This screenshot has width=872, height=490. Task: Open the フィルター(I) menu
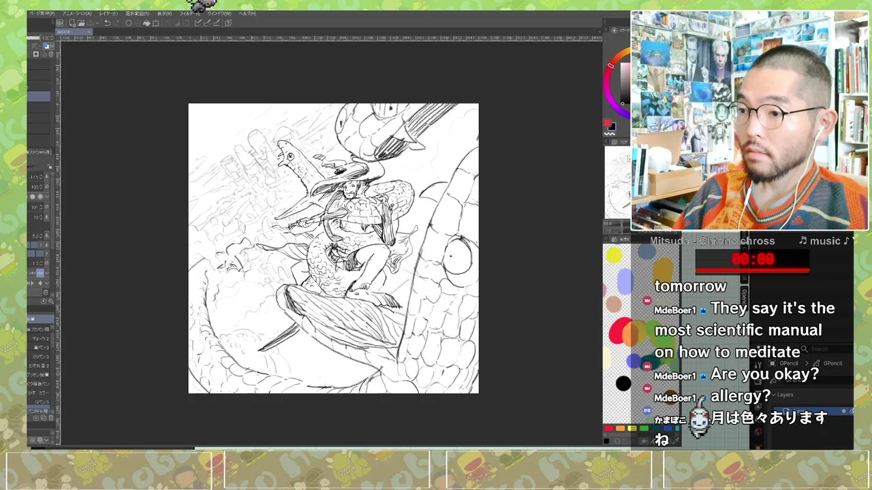point(190,14)
